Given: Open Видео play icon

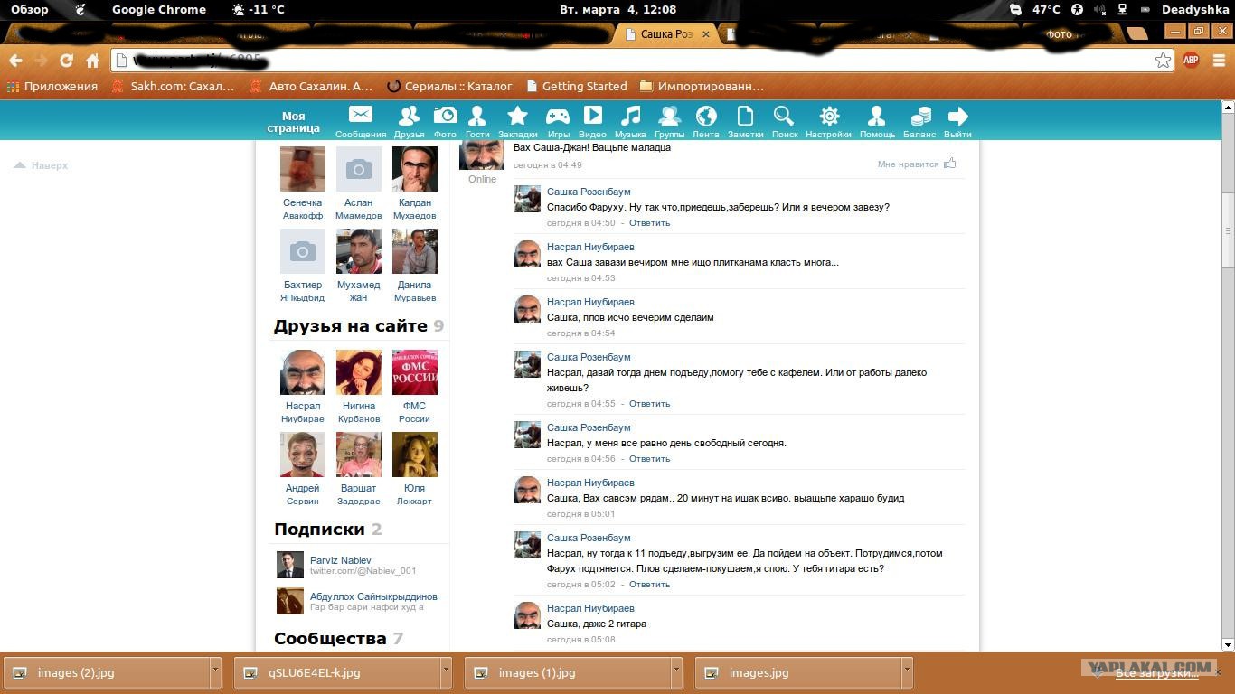Looking at the screenshot, I should click(x=592, y=115).
